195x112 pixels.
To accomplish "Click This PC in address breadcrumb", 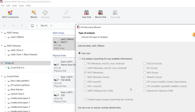I will point(44,25).
